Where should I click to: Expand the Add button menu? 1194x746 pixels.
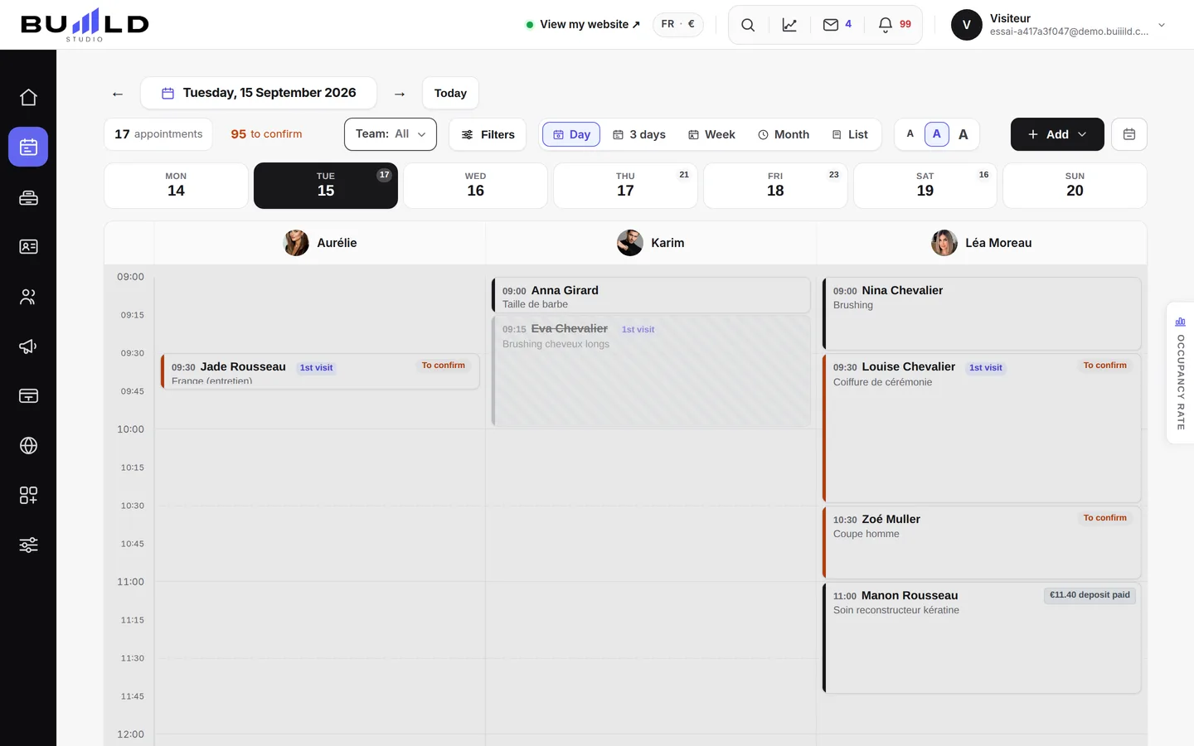pos(1057,134)
